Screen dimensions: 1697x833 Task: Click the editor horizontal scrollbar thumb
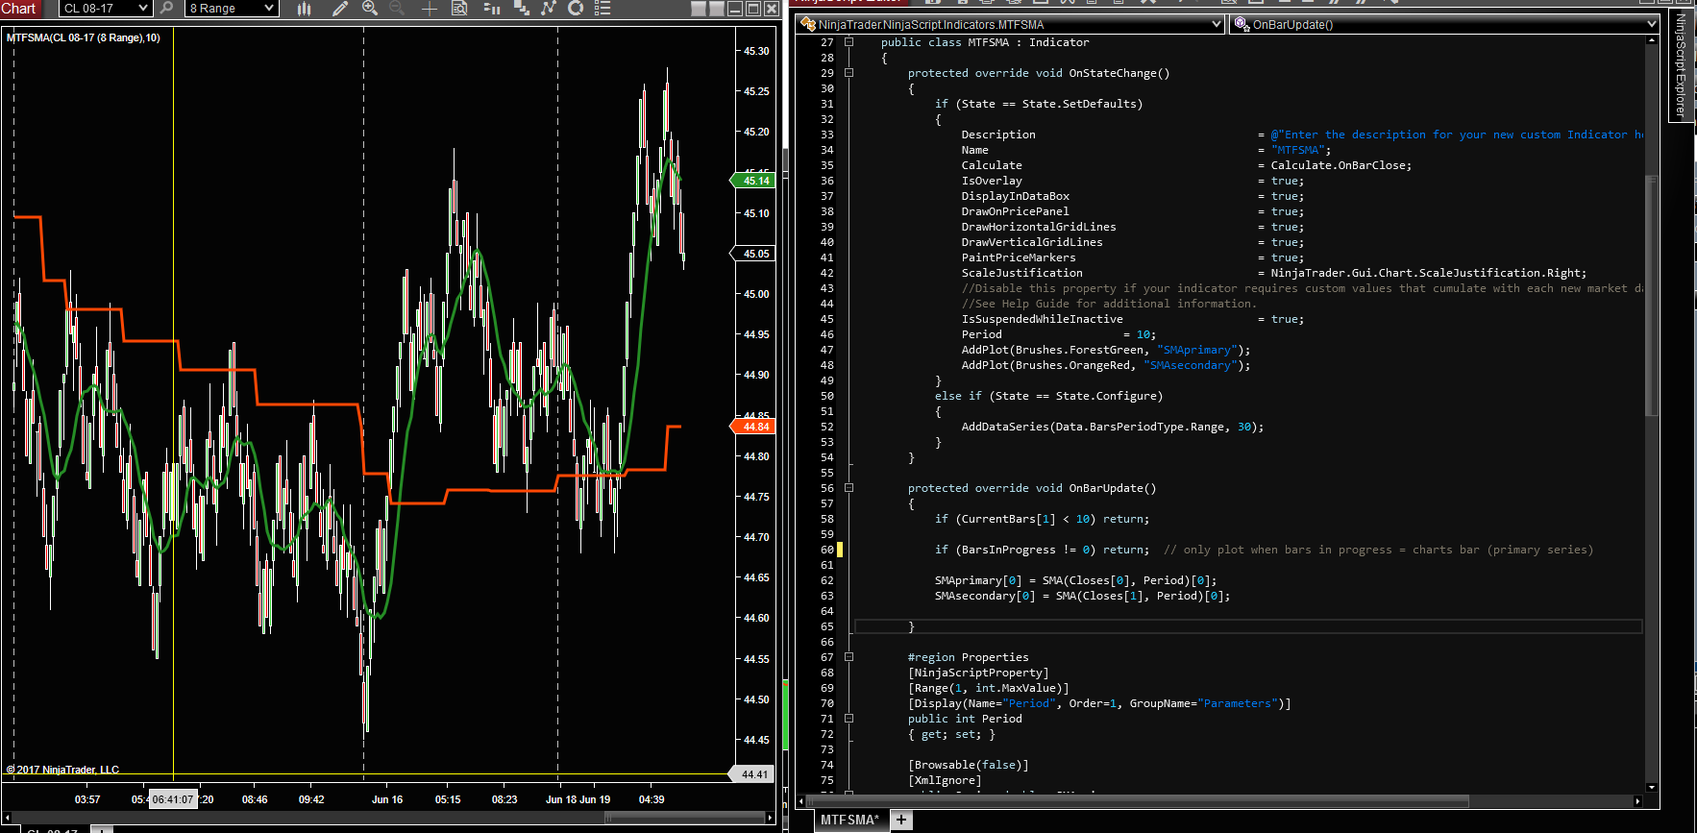pos(1137,800)
